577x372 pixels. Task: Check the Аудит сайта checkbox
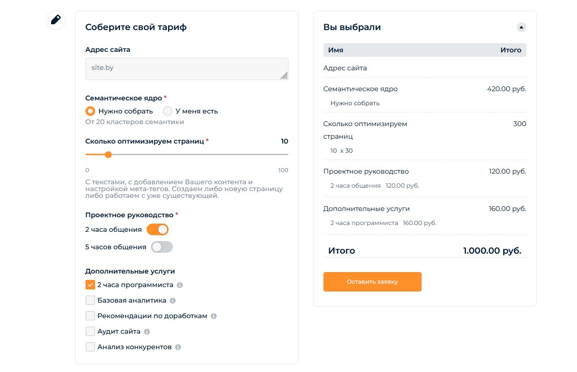[90, 331]
